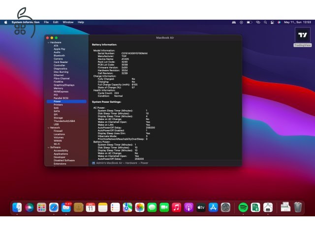The image size is (315, 236).
Task: Open Maps from the dock
Action: tap(127, 207)
